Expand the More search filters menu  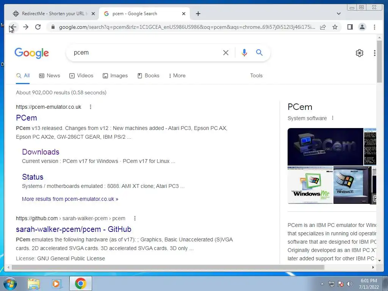point(177,75)
